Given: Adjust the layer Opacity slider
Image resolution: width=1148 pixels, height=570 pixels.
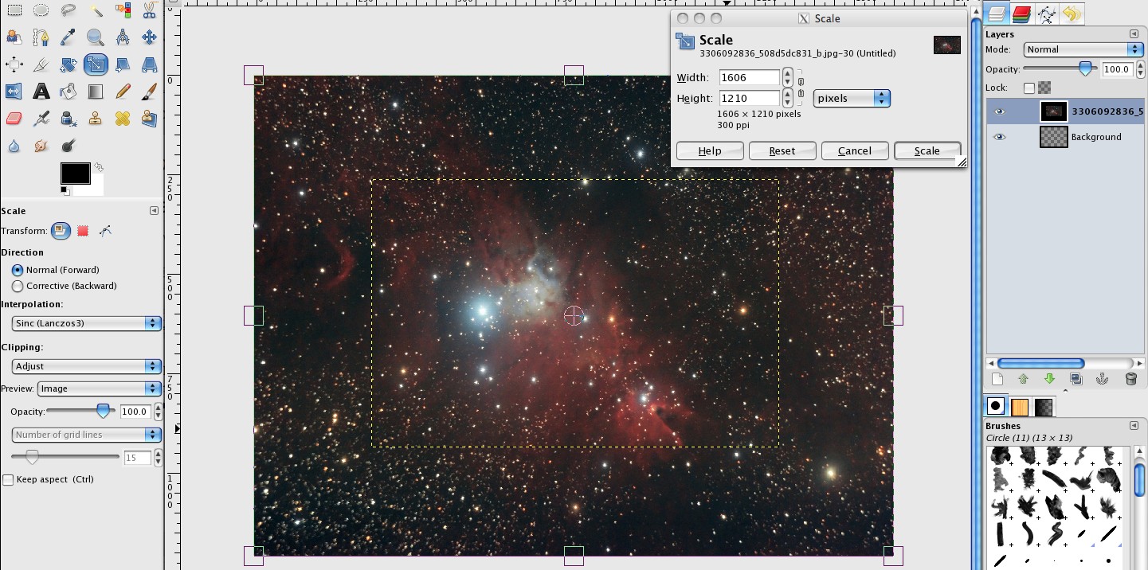Looking at the screenshot, I should pos(1060,69).
